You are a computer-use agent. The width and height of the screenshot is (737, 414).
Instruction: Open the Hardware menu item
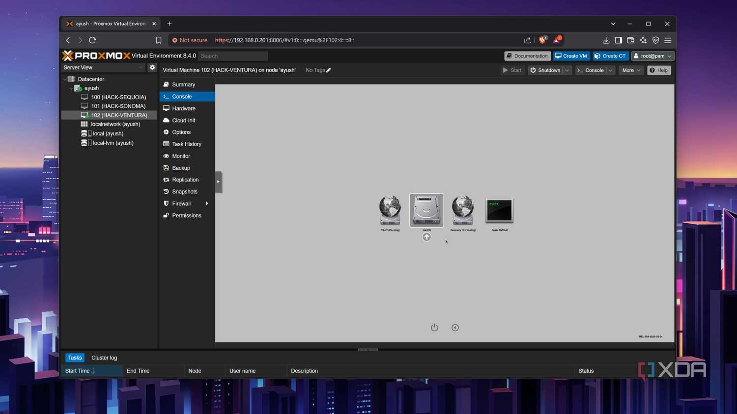187,108
